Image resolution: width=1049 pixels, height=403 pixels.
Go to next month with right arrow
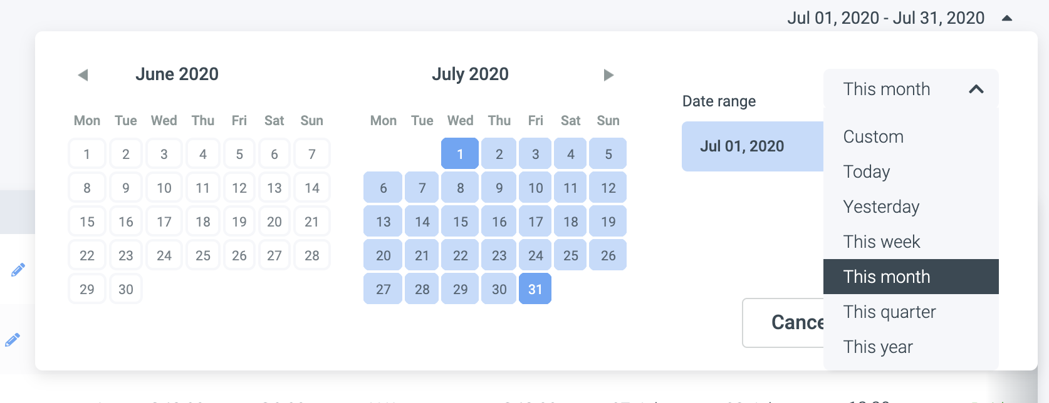(x=608, y=75)
